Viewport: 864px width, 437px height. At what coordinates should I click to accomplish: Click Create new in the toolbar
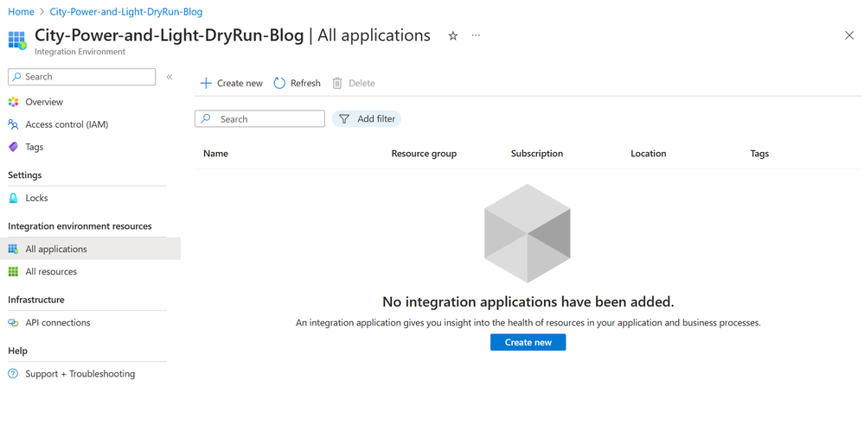[x=232, y=83]
